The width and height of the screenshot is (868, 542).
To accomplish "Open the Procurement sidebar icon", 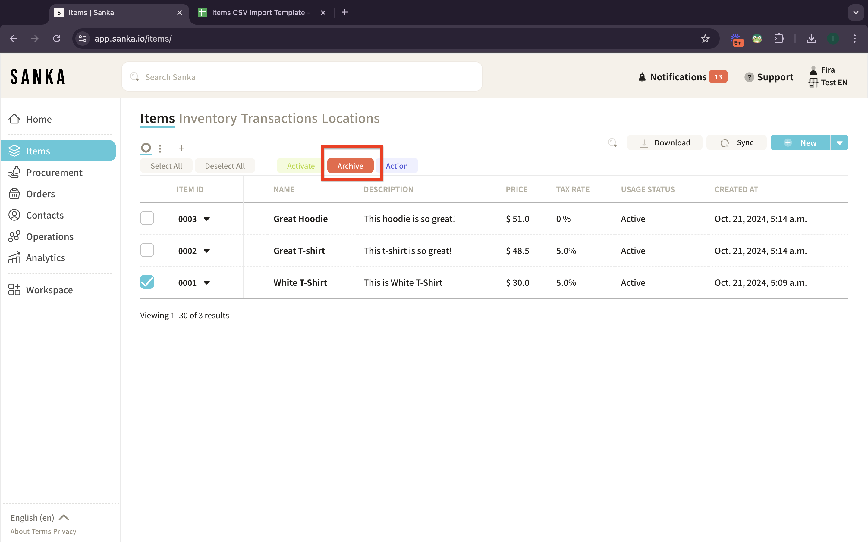I will [14, 173].
